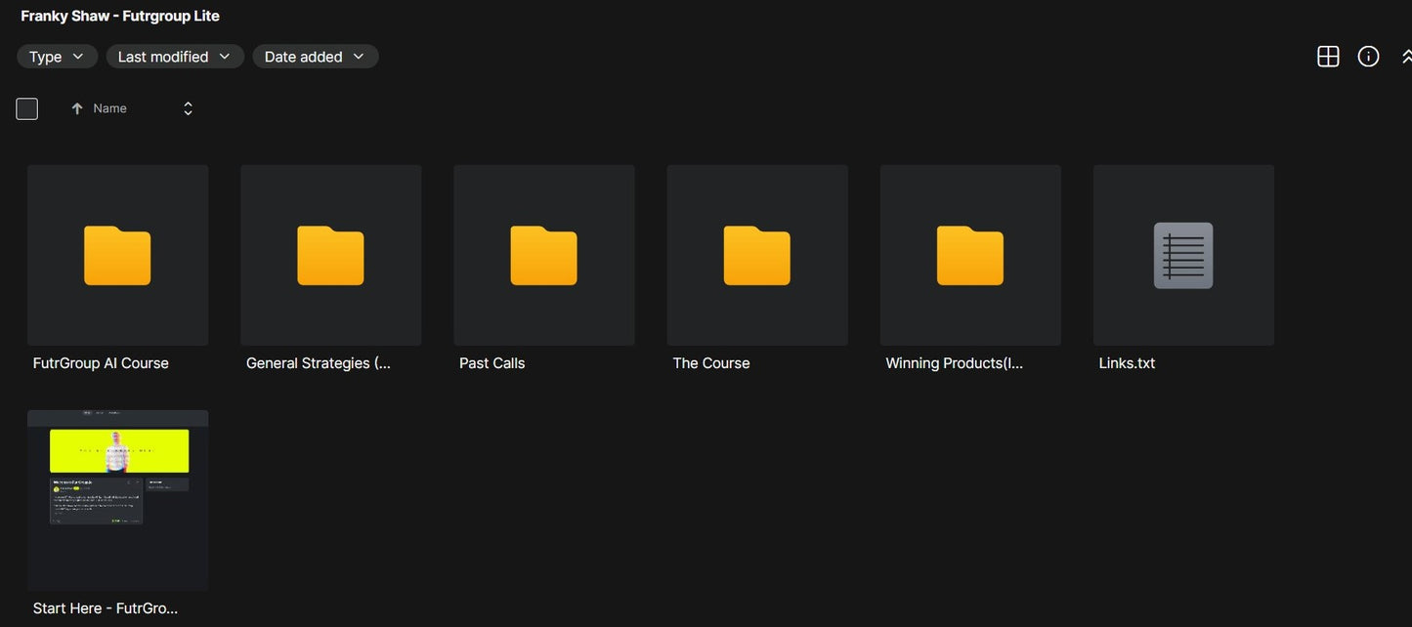Tick the select all checkbox
This screenshot has width=1412, height=627.
27,108
